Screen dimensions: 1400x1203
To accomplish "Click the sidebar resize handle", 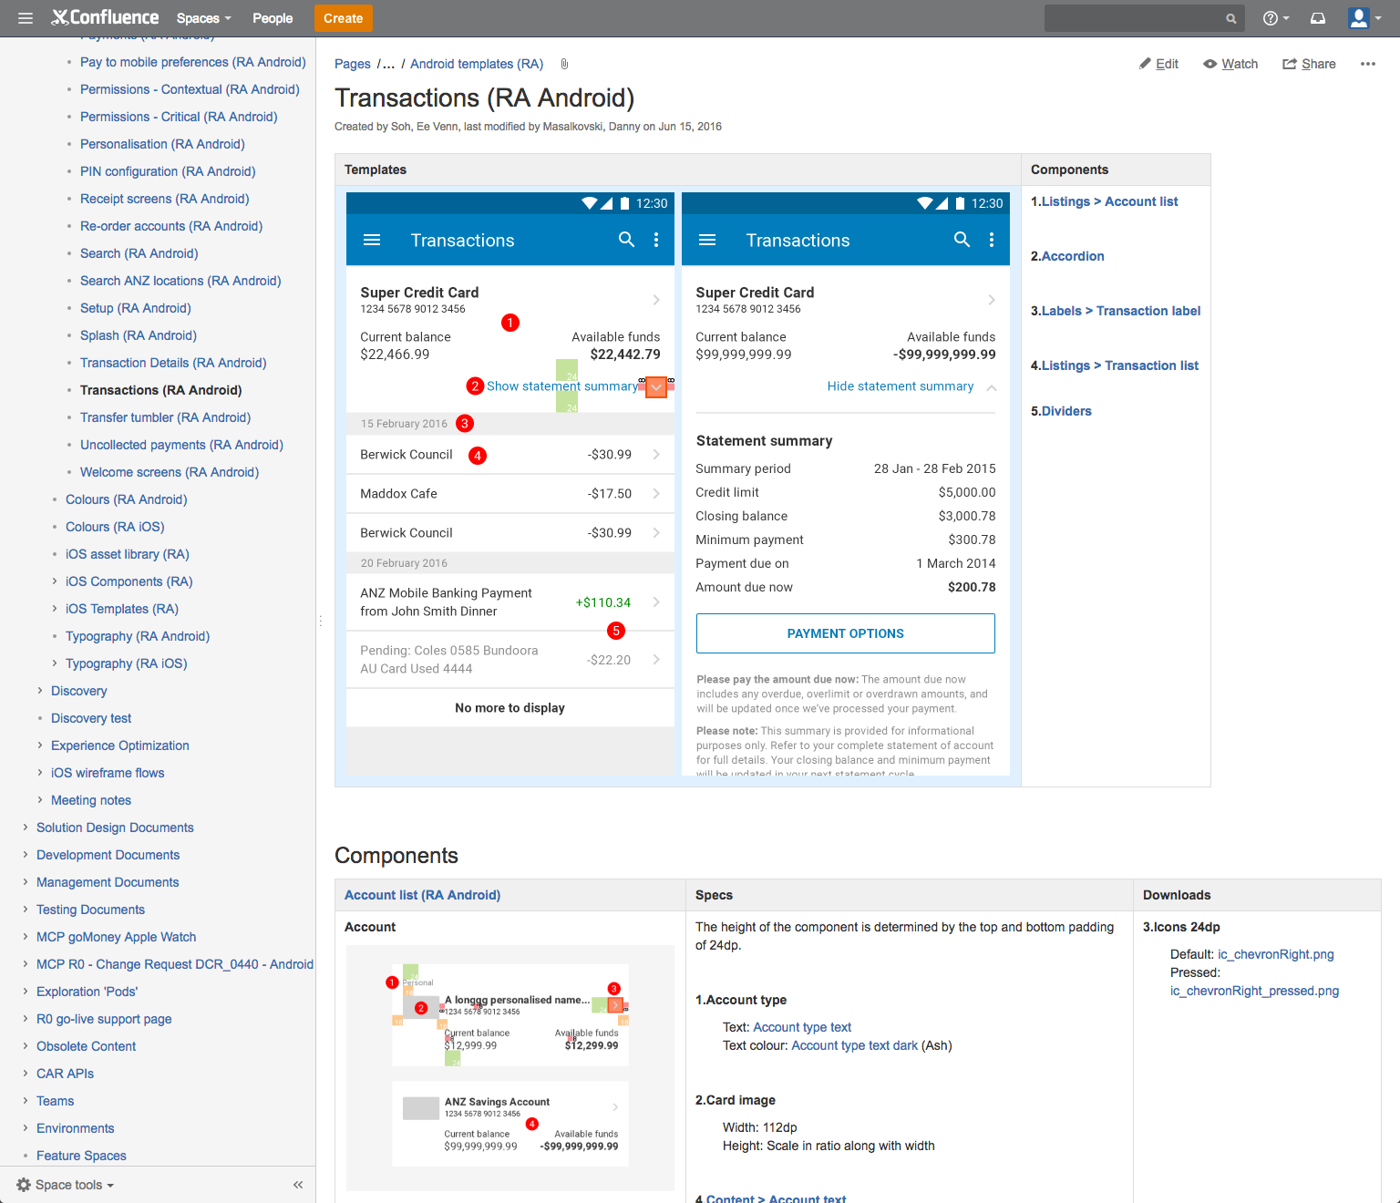I will (x=320, y=621).
